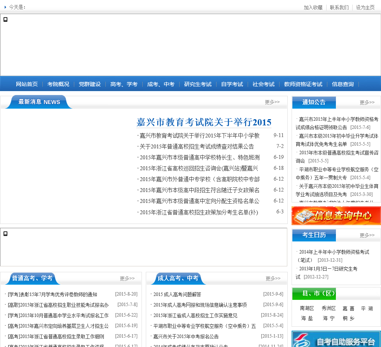Click the broken plugin icon in the middle banner
381x347 pixels.
[x=5, y=234]
